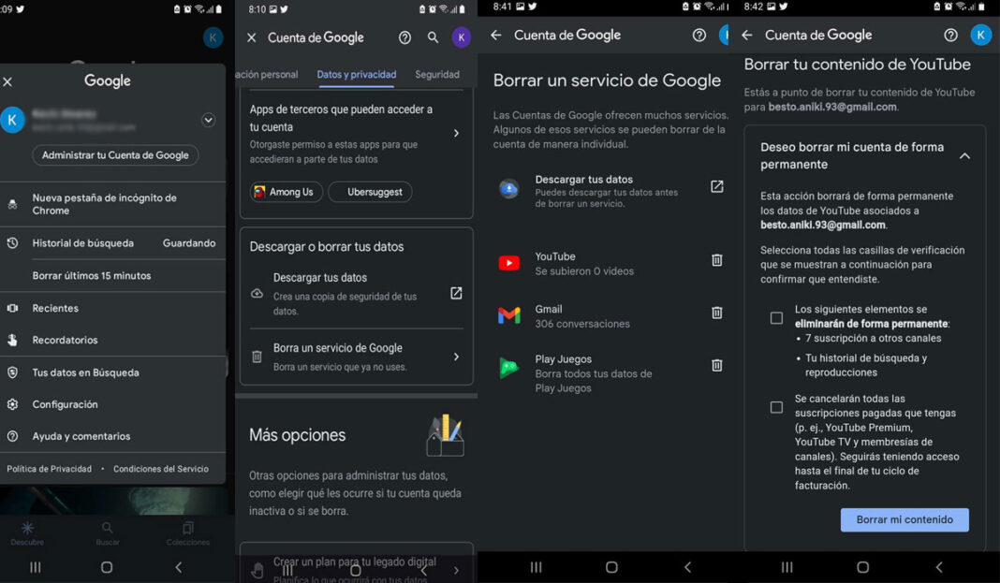Click the Gmail logo icon
Viewport: 1000px width, 583px height.
pyautogui.click(x=509, y=314)
